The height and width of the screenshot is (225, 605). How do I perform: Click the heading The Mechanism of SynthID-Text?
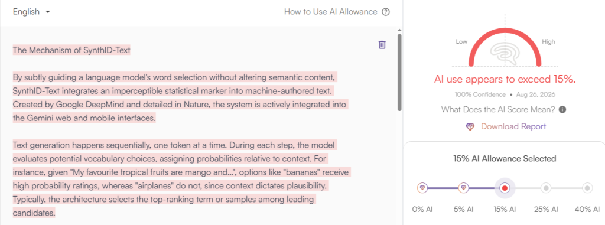pyautogui.click(x=71, y=50)
